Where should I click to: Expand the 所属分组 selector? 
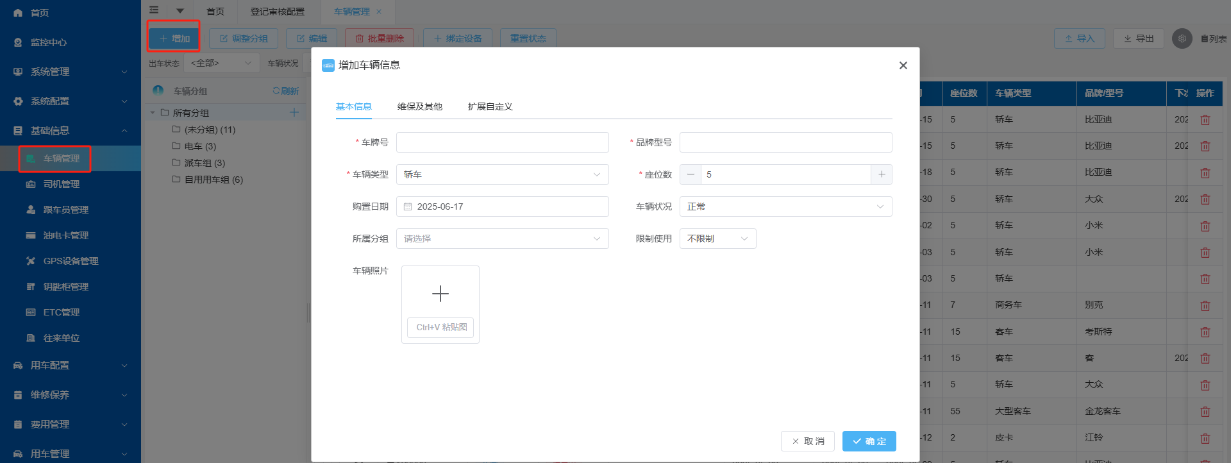click(x=502, y=239)
